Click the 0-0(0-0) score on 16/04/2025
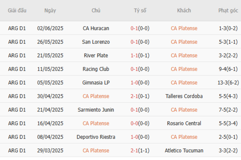241x160 pixels. click(140, 123)
